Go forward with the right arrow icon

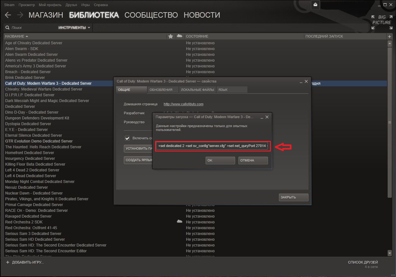(20, 15)
